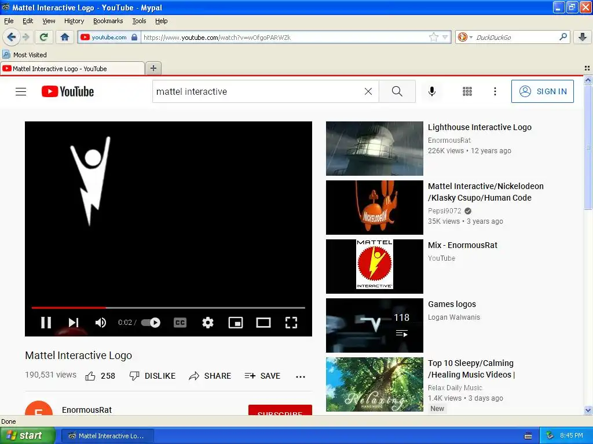
Task: Toggle closed captions in the player
Action: (x=180, y=323)
